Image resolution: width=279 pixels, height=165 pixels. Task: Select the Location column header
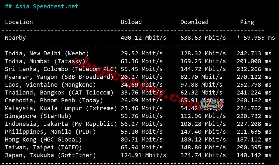click(x=19, y=22)
